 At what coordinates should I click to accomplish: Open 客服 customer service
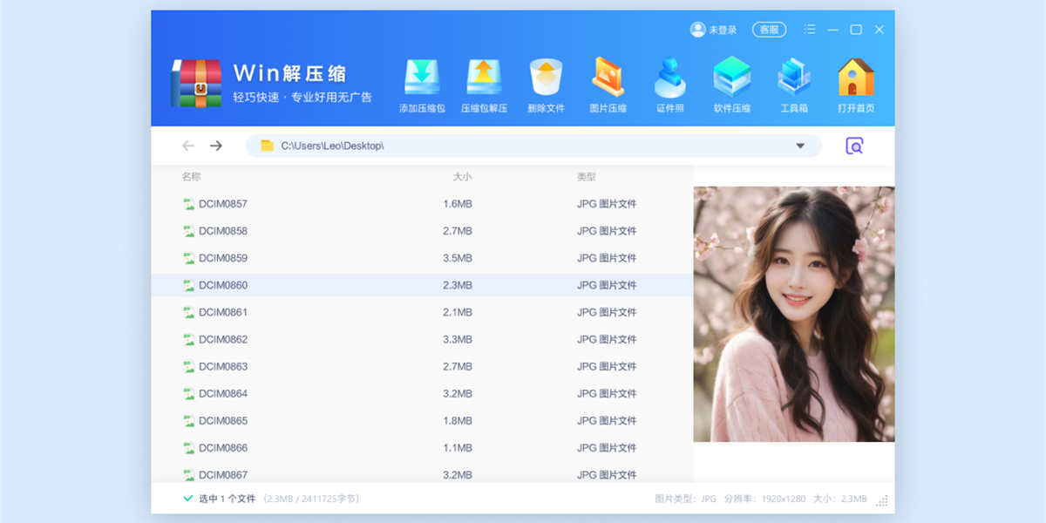(768, 29)
